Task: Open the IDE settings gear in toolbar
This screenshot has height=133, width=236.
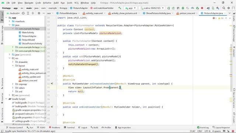Action: [229, 8]
